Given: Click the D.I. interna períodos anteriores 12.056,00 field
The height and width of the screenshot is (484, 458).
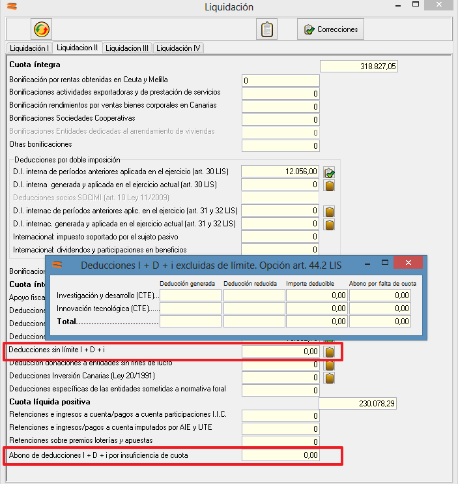Looking at the screenshot, I should [x=280, y=172].
